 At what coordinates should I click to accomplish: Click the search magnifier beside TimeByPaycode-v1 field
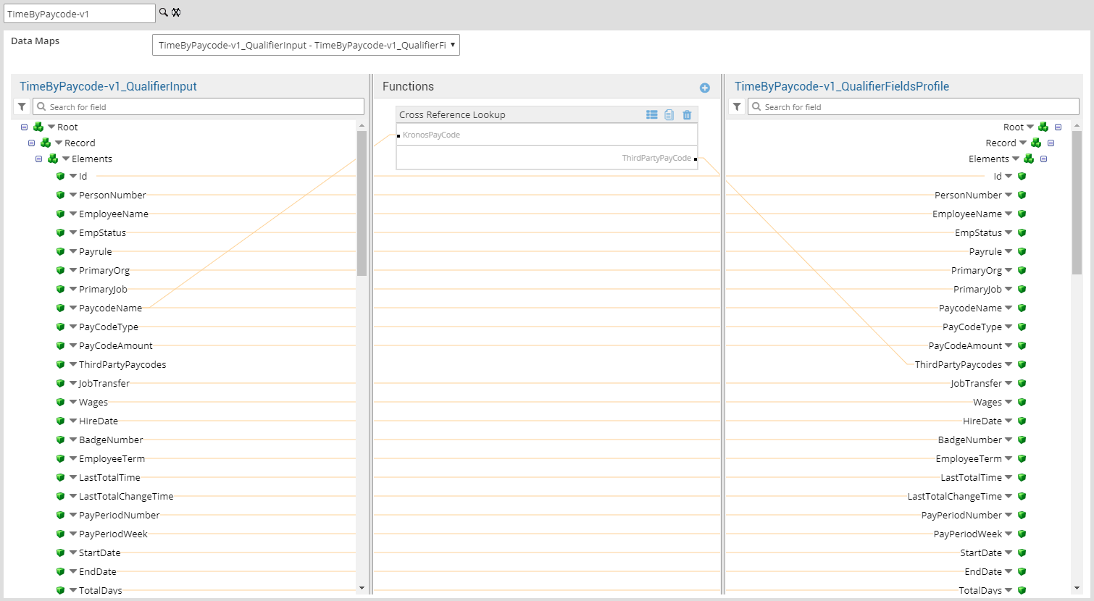coord(164,12)
